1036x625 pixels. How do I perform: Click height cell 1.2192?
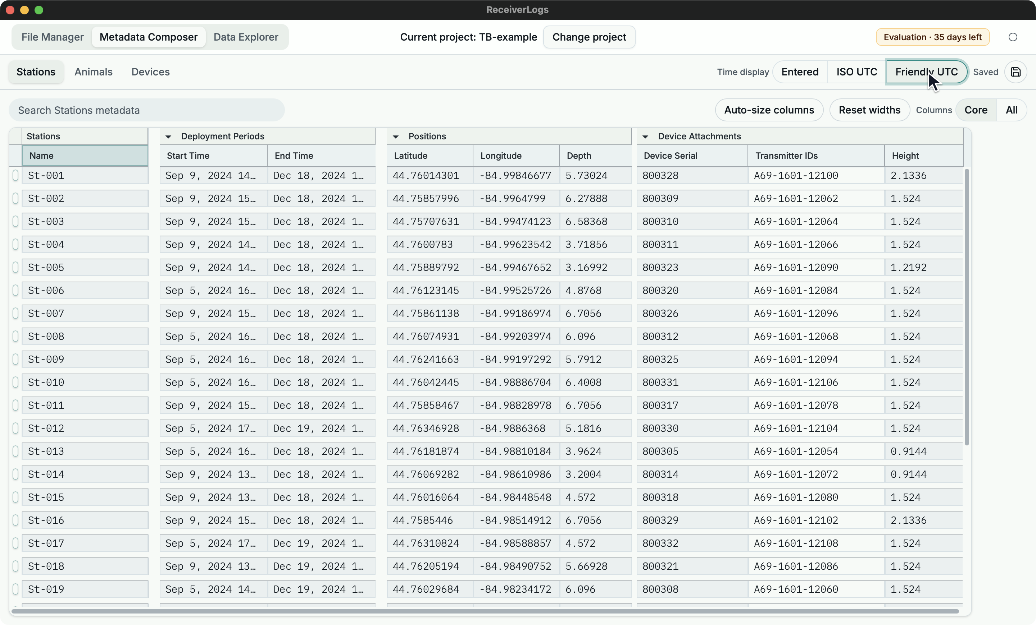click(924, 267)
